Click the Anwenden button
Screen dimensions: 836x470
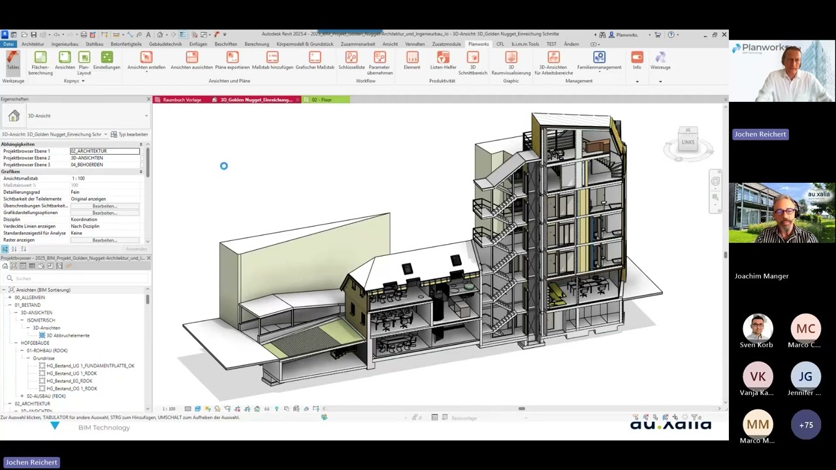coord(137,249)
